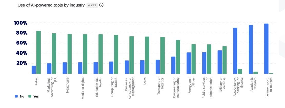Click the green Yes legend swatch
Viewport: 285px width, 108px height.
click(x=30, y=96)
